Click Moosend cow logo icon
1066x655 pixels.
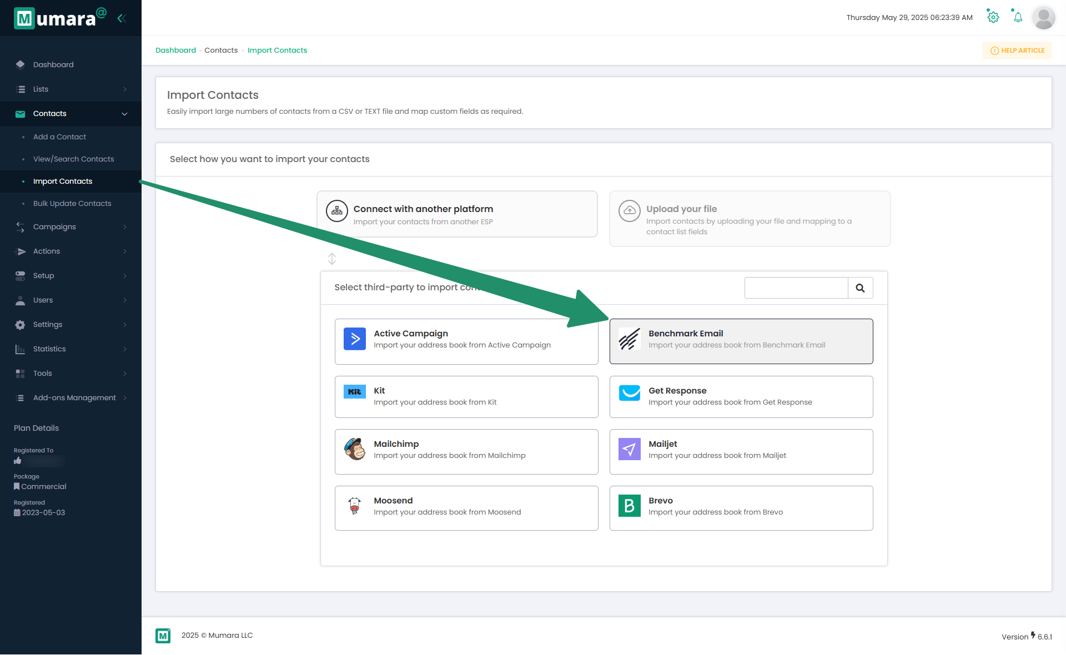(355, 506)
